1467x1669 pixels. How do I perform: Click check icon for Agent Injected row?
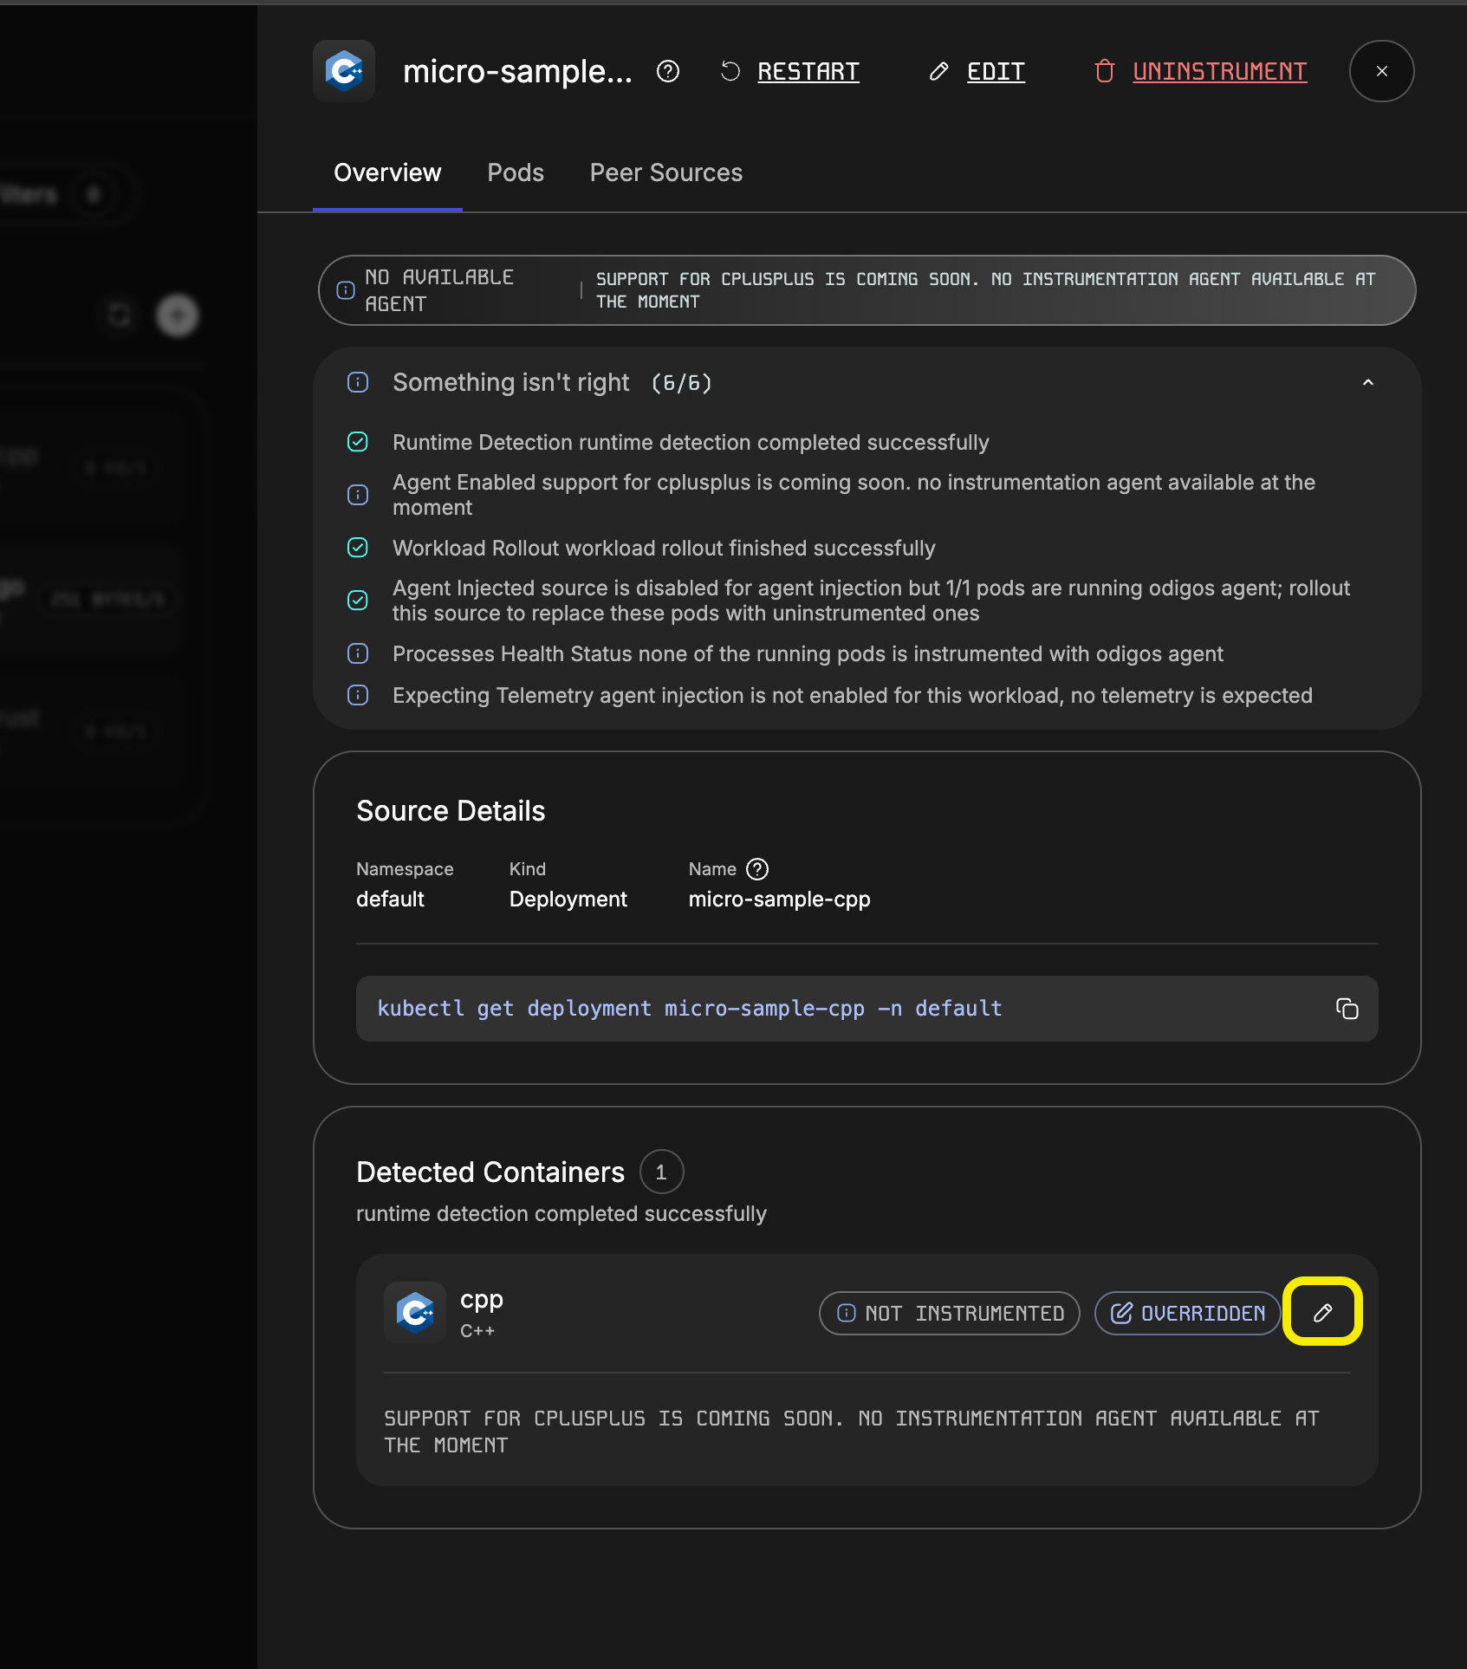coord(358,601)
